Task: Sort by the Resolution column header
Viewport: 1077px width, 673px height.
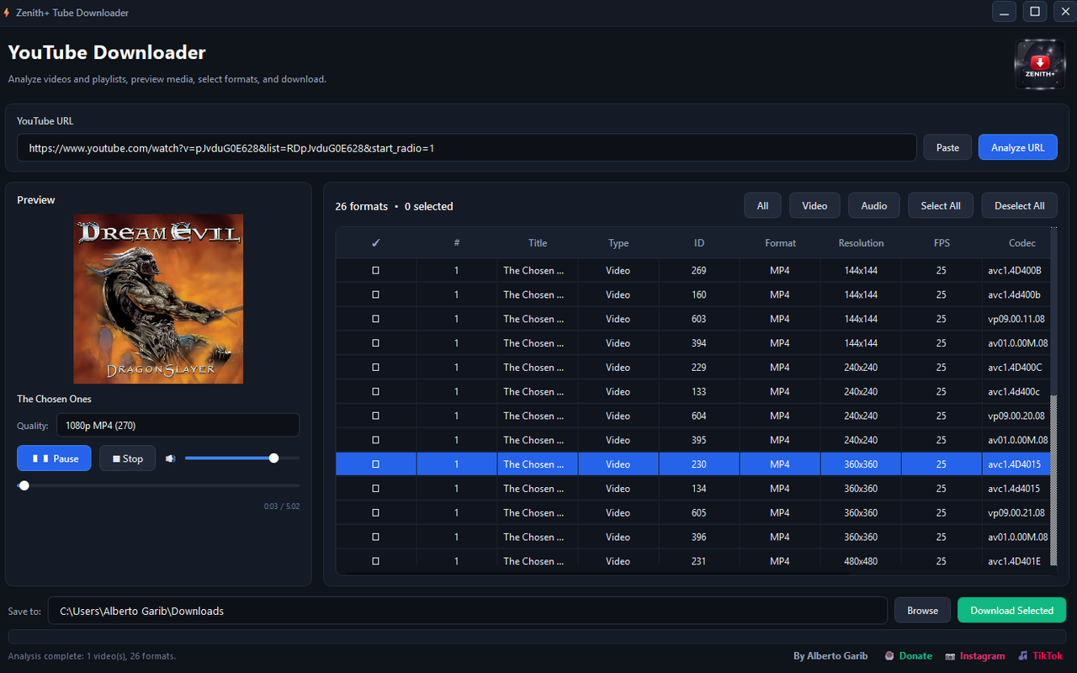Action: (x=861, y=243)
